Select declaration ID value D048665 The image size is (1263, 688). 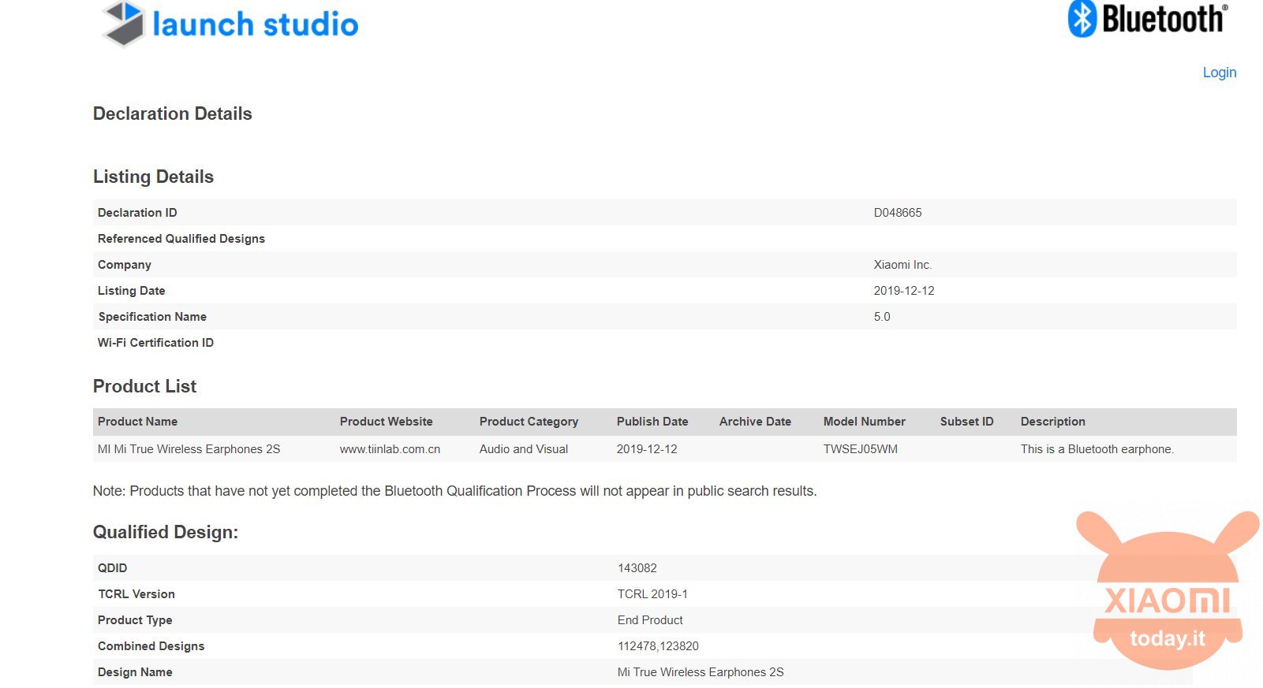[898, 213]
